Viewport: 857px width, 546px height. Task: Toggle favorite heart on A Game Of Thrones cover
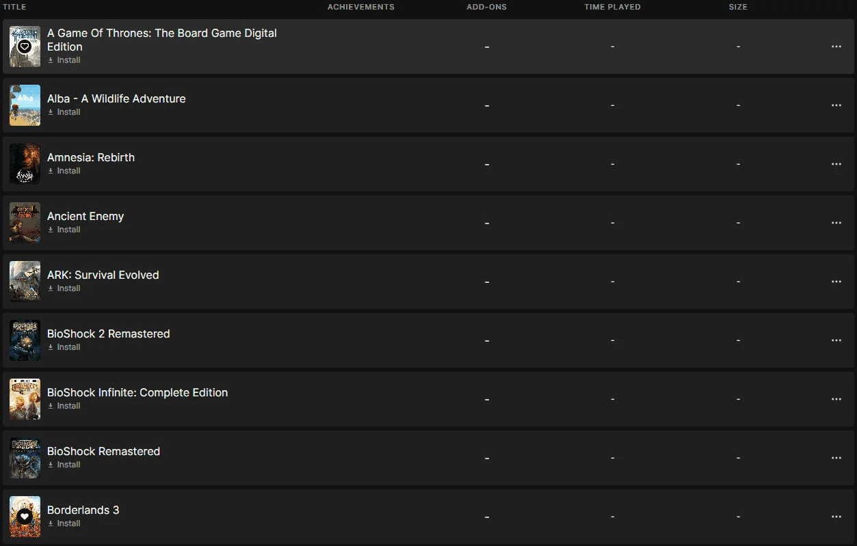[25, 46]
